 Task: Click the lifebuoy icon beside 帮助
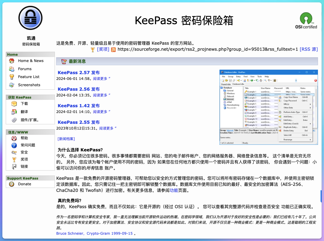14,138
